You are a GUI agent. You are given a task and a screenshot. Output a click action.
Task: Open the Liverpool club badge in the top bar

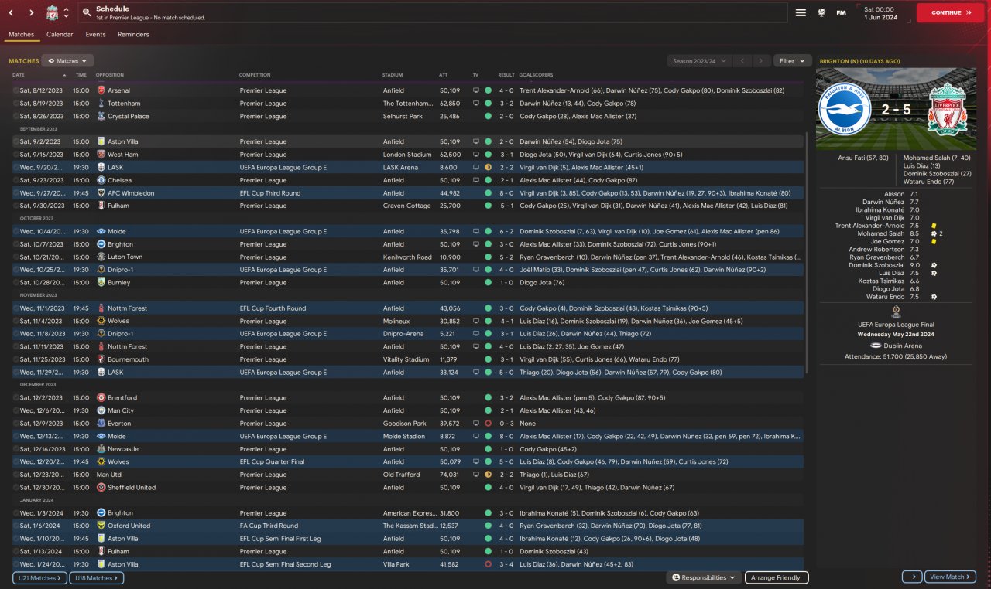tap(52, 13)
